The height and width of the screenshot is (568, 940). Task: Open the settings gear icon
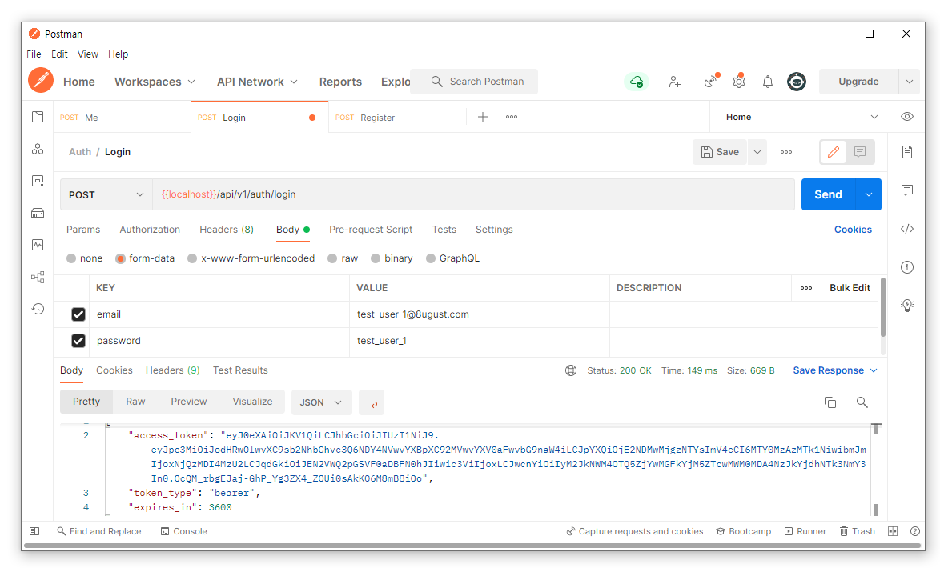tap(739, 82)
